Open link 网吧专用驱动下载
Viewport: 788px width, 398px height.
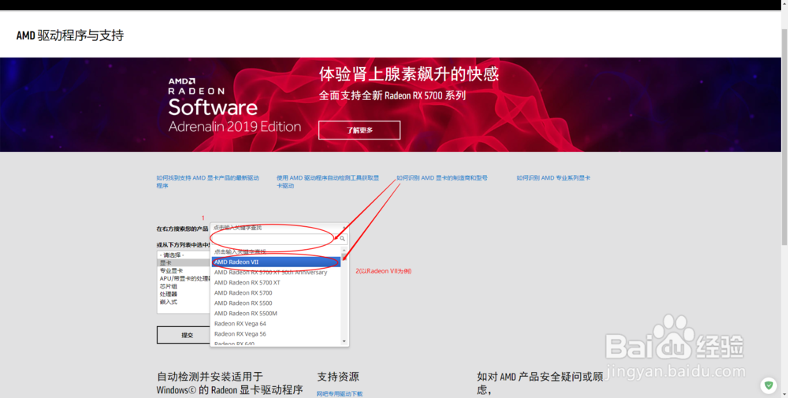point(340,394)
